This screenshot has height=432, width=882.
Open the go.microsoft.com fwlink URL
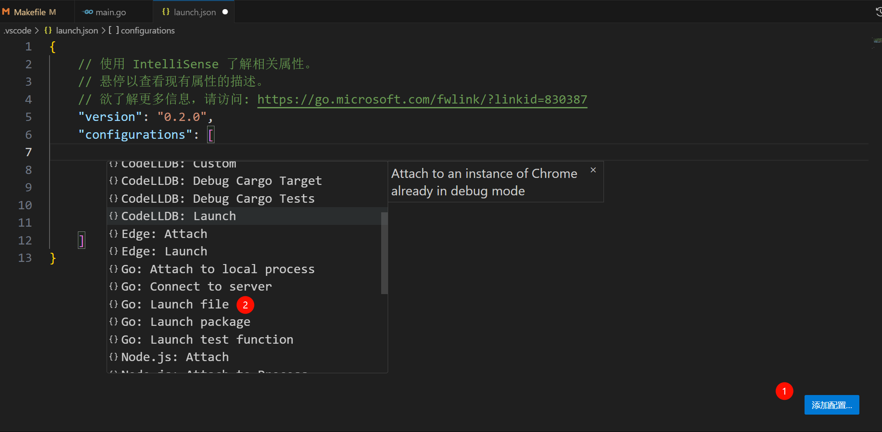pos(422,100)
